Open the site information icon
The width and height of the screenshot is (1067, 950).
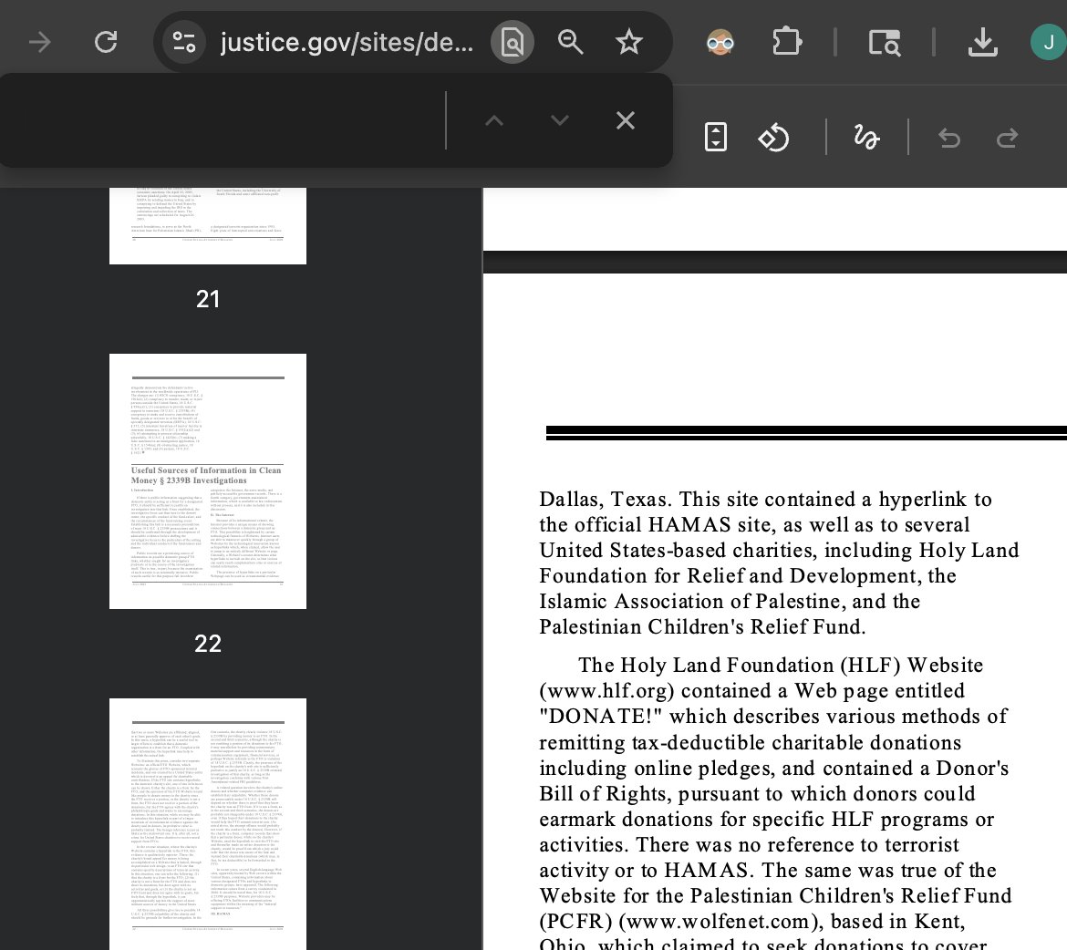[x=183, y=42]
